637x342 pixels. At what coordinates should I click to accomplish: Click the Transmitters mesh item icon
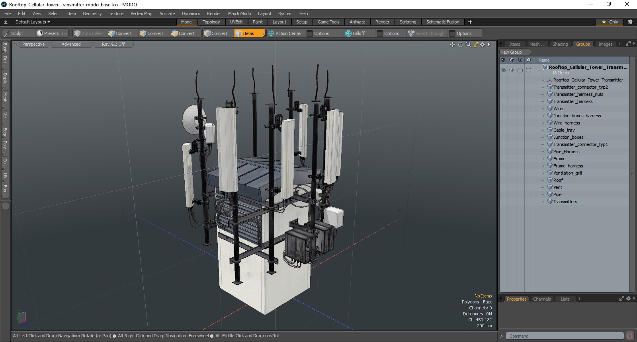[x=550, y=202]
